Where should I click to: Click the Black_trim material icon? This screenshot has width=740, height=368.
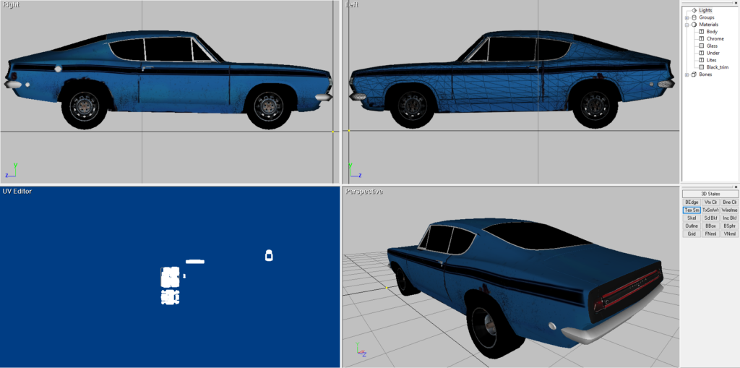pyautogui.click(x=701, y=67)
